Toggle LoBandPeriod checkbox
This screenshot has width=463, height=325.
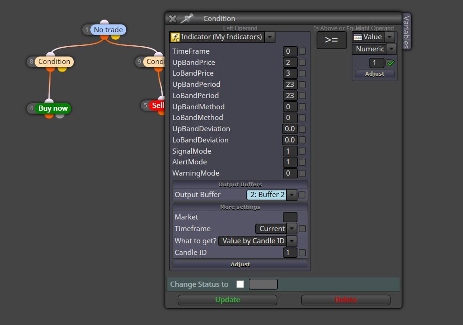[x=303, y=96]
